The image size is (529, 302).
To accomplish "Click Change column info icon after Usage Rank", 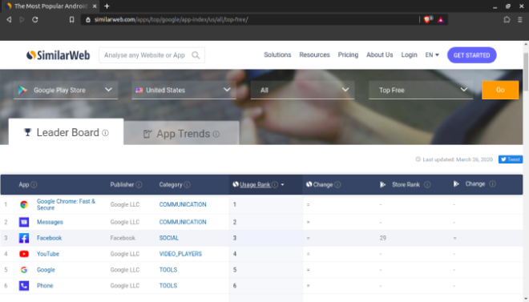I will (x=337, y=184).
